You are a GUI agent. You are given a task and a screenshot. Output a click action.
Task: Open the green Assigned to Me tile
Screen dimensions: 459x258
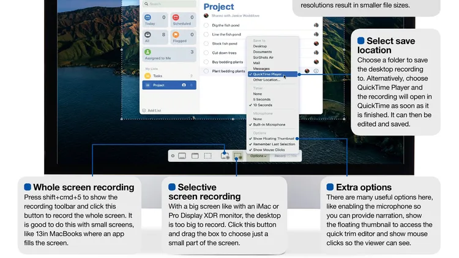169,55
